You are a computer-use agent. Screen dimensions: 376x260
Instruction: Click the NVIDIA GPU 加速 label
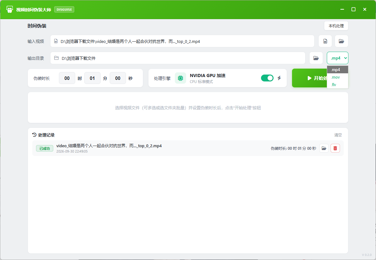[208, 75]
